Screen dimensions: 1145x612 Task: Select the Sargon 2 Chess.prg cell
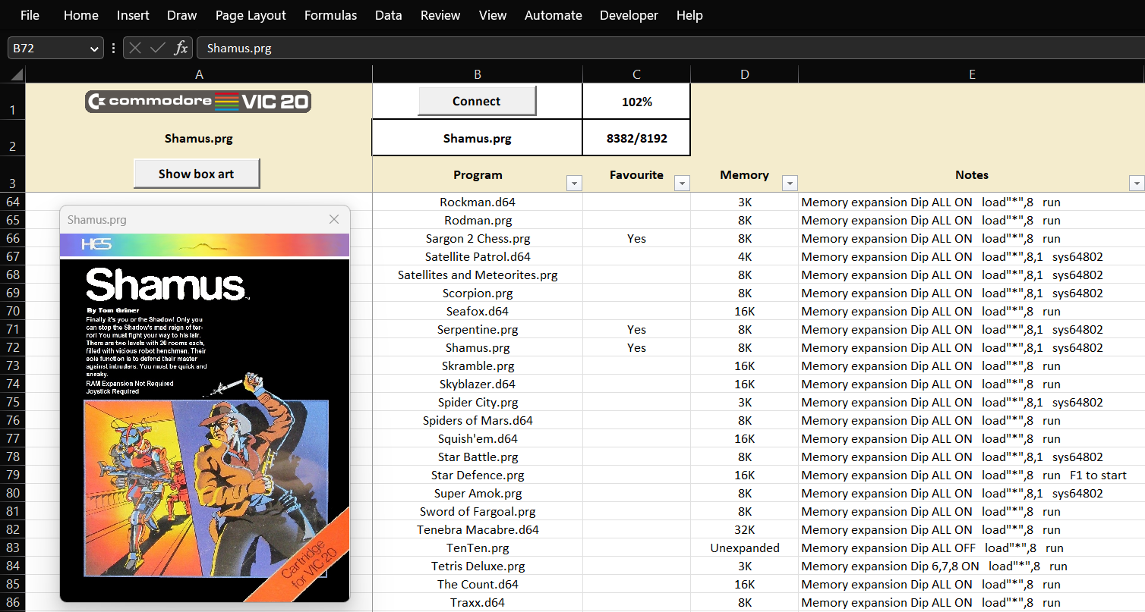(x=477, y=239)
